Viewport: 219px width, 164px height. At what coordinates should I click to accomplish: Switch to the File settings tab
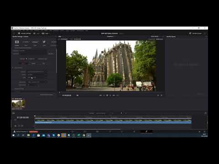coord(44,63)
